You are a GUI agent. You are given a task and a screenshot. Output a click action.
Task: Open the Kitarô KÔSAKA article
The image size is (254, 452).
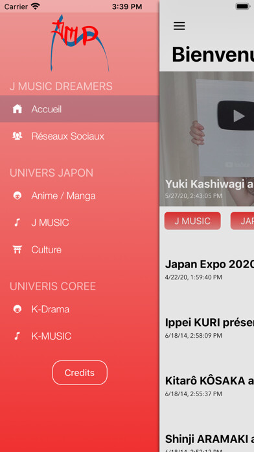pos(209,381)
